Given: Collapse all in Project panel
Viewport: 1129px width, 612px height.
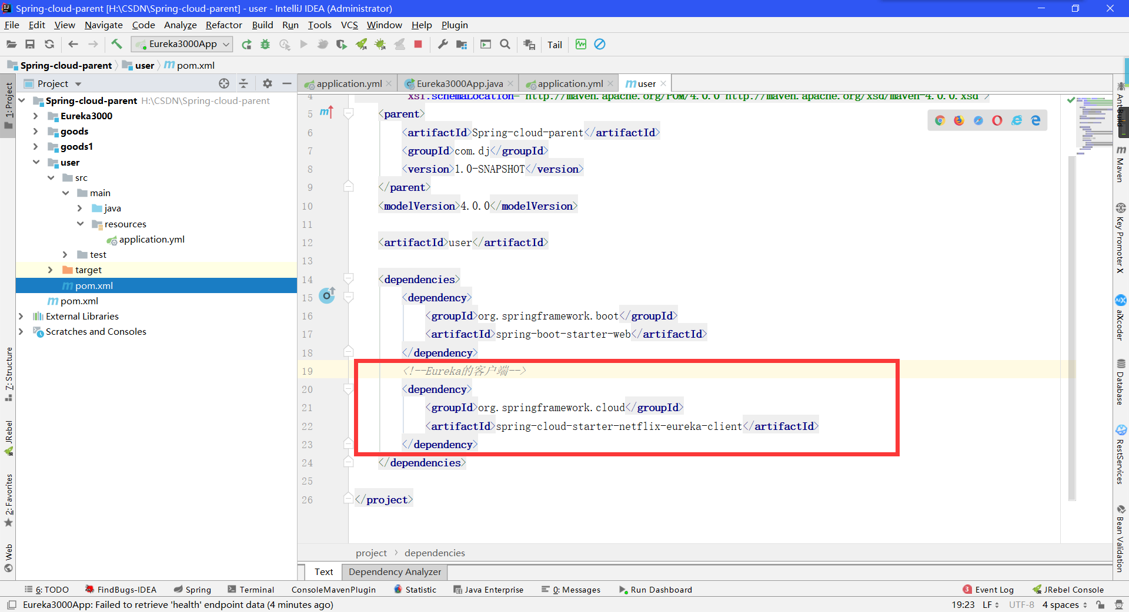Looking at the screenshot, I should click(243, 83).
